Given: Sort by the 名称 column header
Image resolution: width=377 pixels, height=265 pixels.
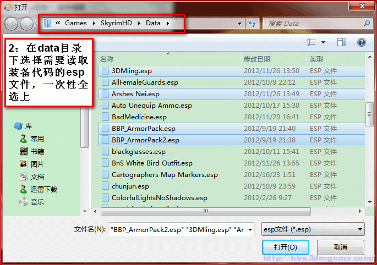Looking at the screenshot, I should coord(107,59).
